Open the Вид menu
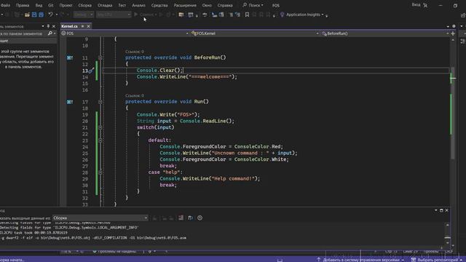 tap(39, 5)
